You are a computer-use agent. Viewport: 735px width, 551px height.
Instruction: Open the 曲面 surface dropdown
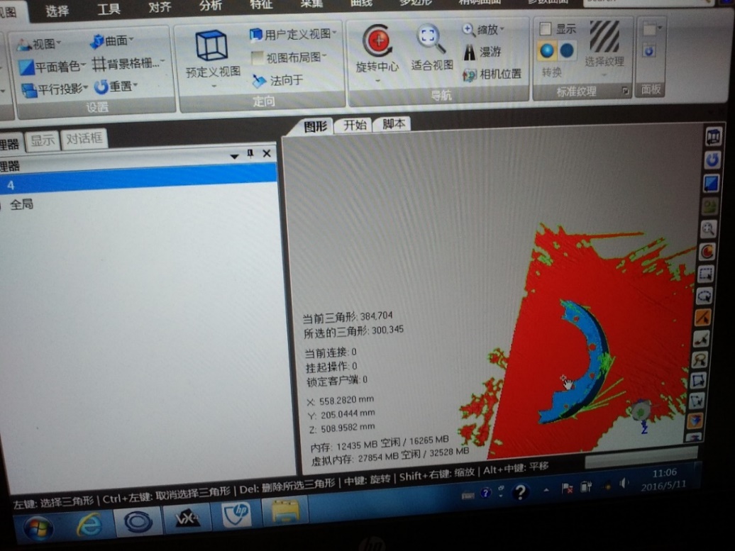pyautogui.click(x=111, y=41)
